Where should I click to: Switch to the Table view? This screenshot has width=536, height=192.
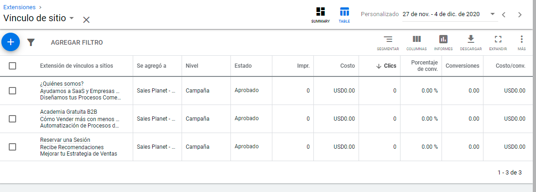click(x=344, y=15)
